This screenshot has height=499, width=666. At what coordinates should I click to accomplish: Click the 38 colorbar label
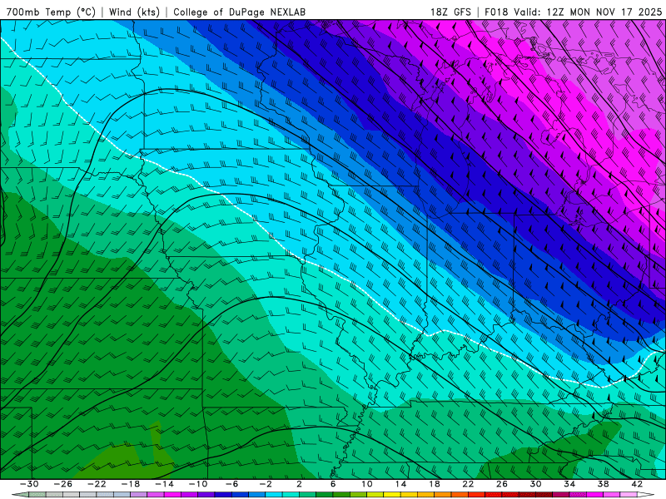click(x=603, y=484)
